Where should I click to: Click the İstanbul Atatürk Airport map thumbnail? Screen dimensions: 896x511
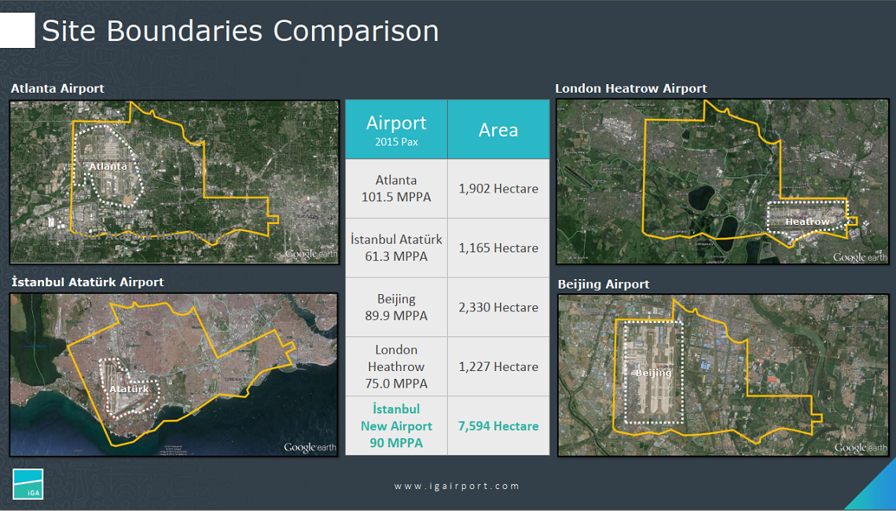point(173,375)
